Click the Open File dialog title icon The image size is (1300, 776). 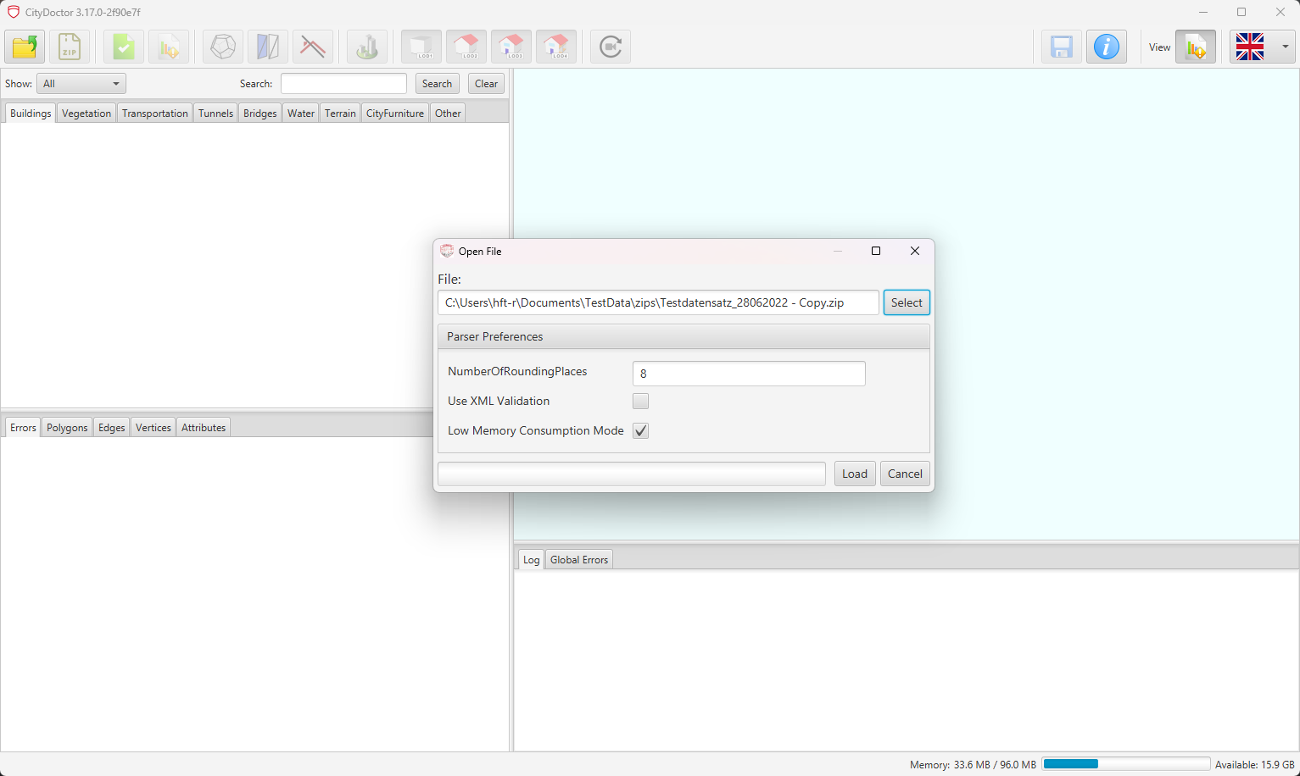pyautogui.click(x=447, y=251)
